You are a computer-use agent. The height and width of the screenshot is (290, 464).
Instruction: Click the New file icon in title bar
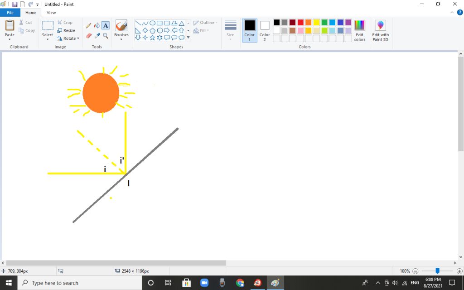pos(23,4)
